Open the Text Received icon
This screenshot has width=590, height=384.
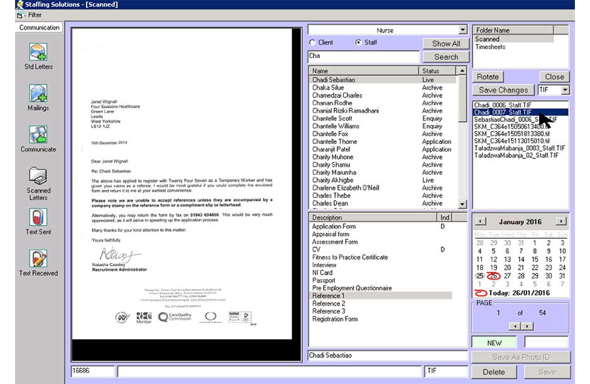click(38, 258)
